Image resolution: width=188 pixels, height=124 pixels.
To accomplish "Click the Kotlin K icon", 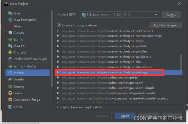I will pos(10,107).
